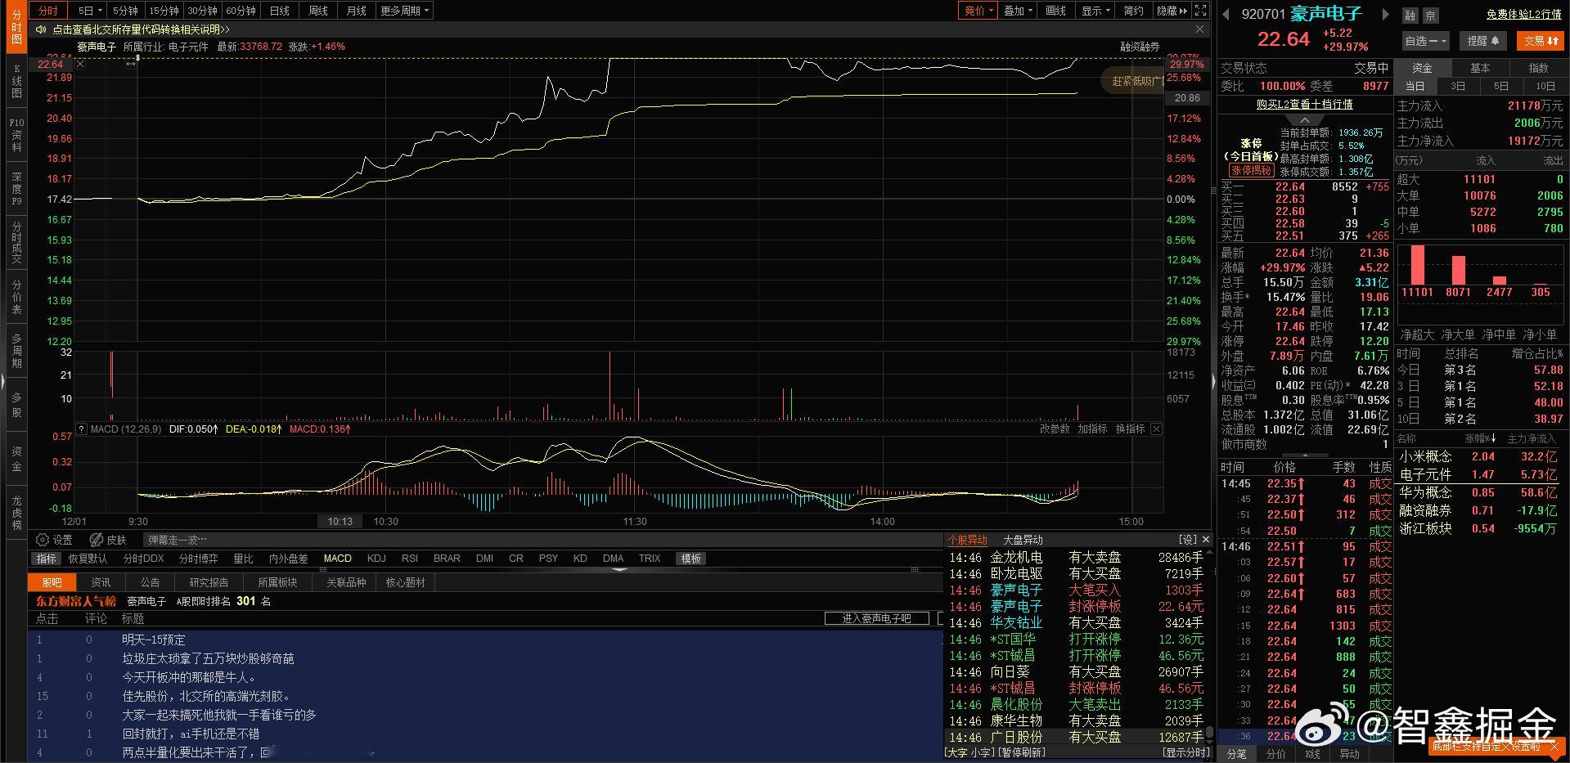Open the 分时成交 sidebar view
Screen dimensions: 1570x763
(x=16, y=243)
